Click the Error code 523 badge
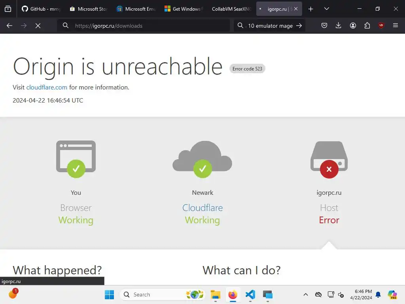The height and width of the screenshot is (304, 405). [x=247, y=69]
